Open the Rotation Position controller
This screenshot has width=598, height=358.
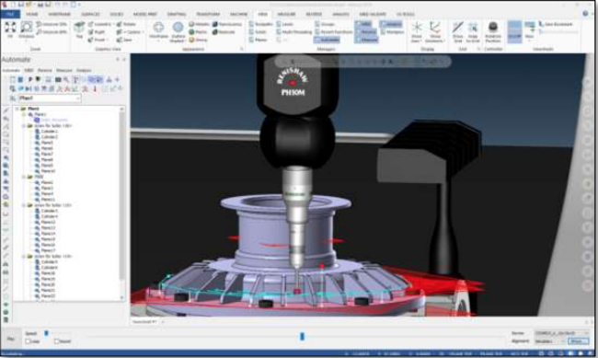(493, 31)
